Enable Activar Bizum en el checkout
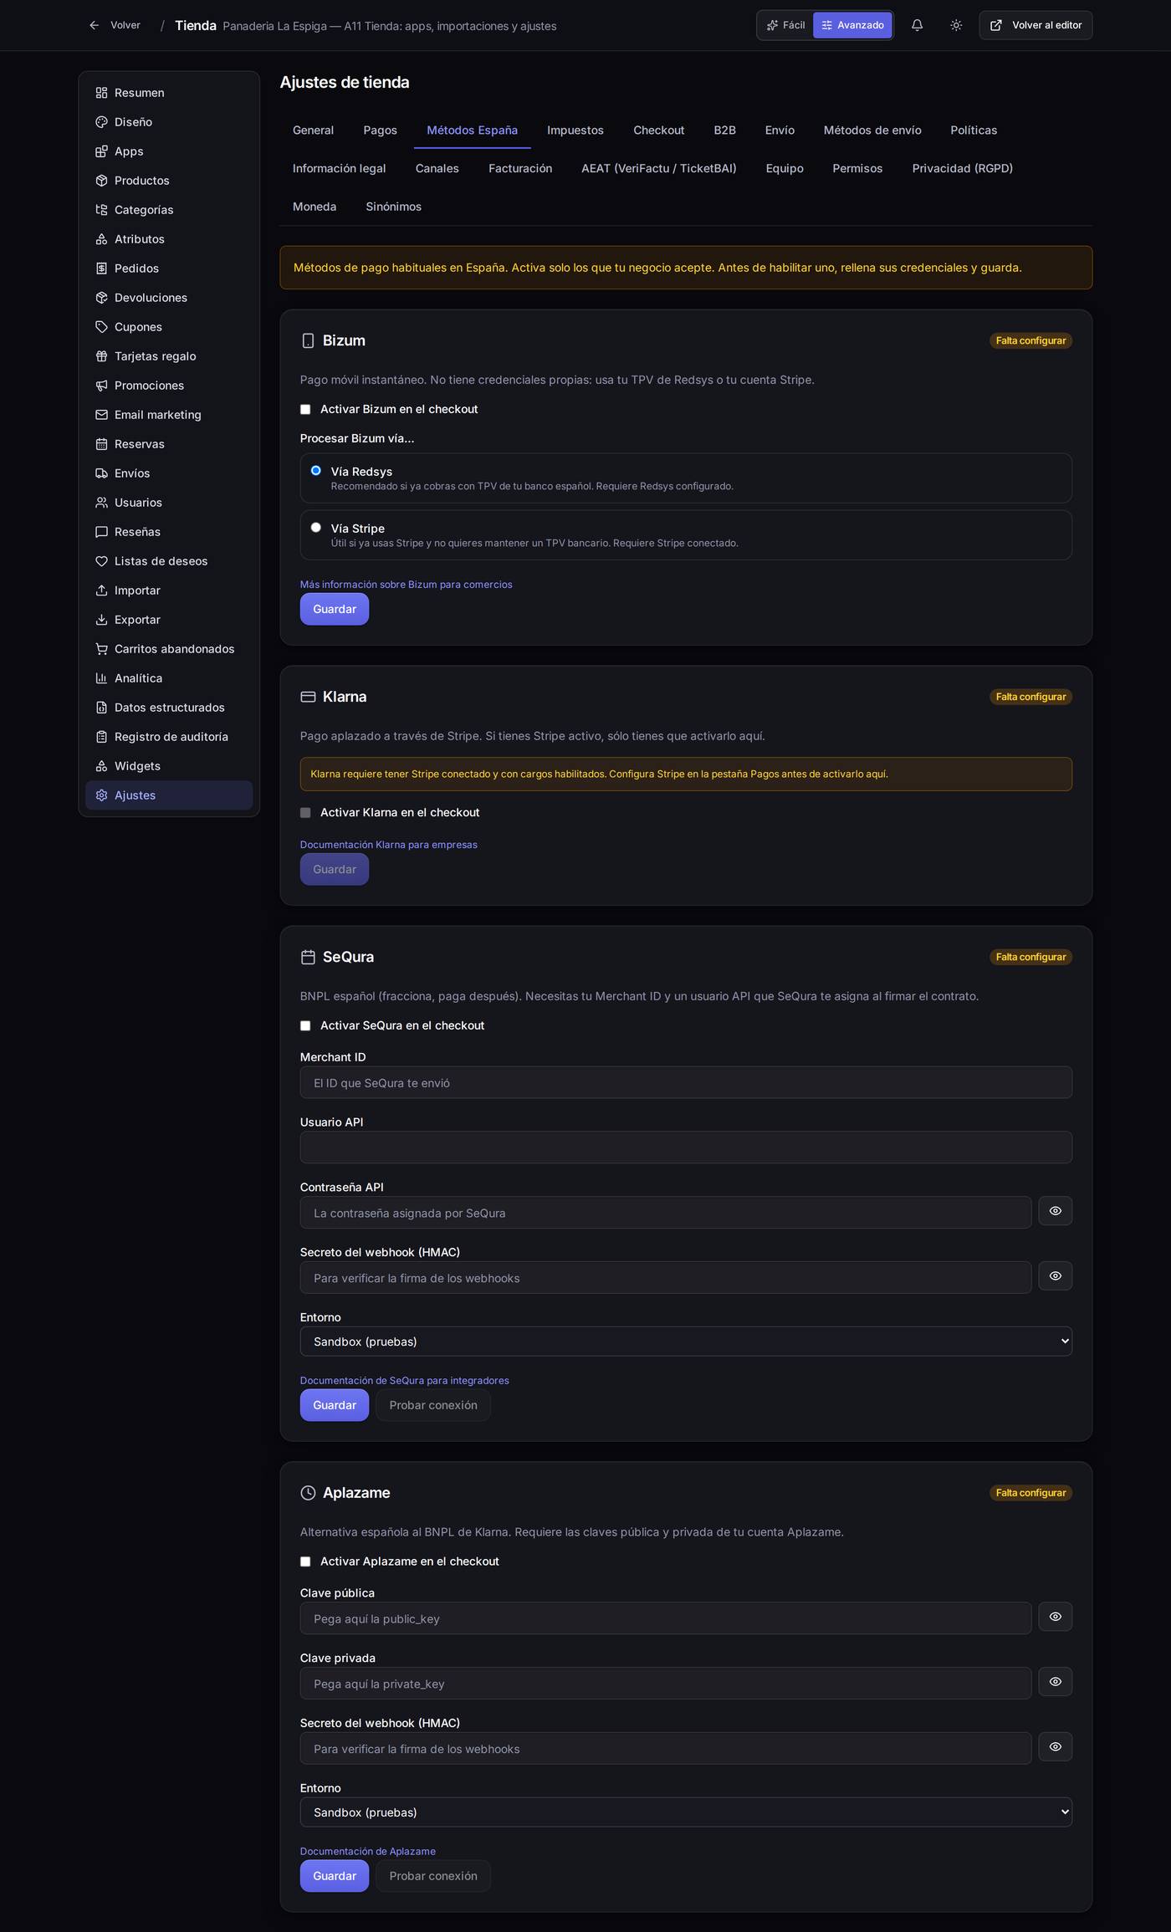 pos(305,409)
